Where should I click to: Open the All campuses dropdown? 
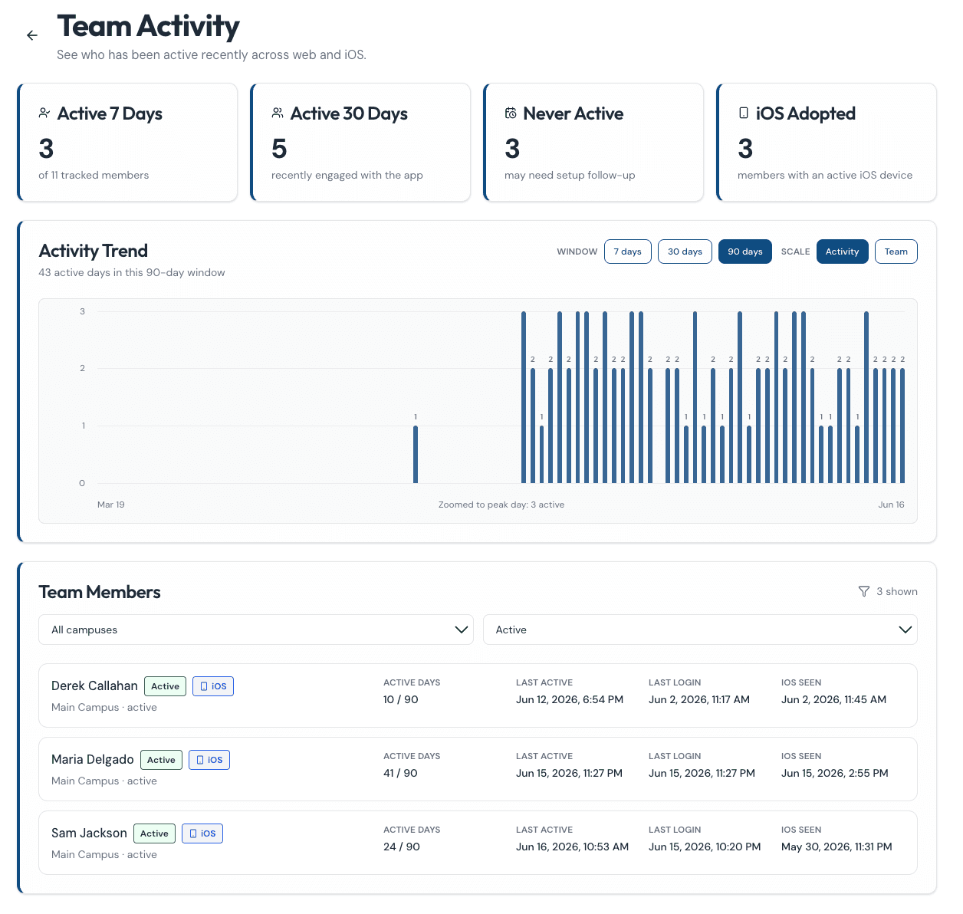pos(256,630)
